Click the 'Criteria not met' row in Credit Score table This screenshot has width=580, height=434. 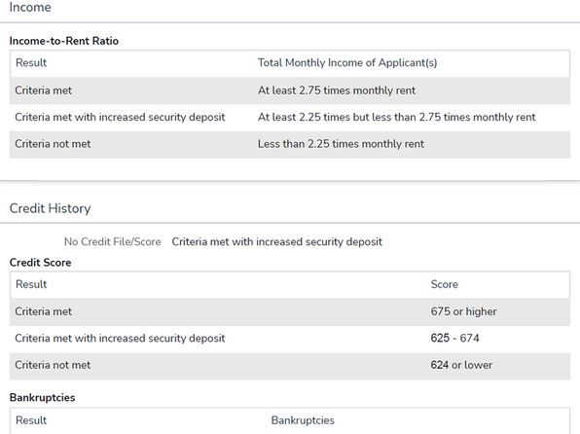[x=290, y=365]
